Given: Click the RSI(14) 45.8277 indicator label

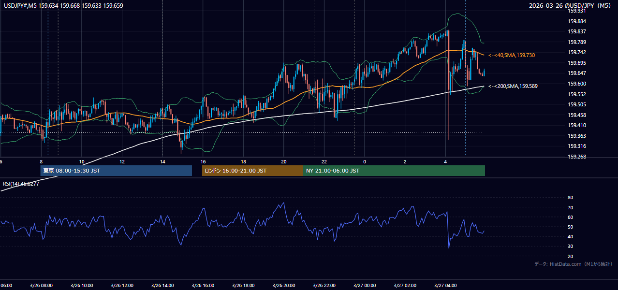Looking at the screenshot, I should pos(21,184).
